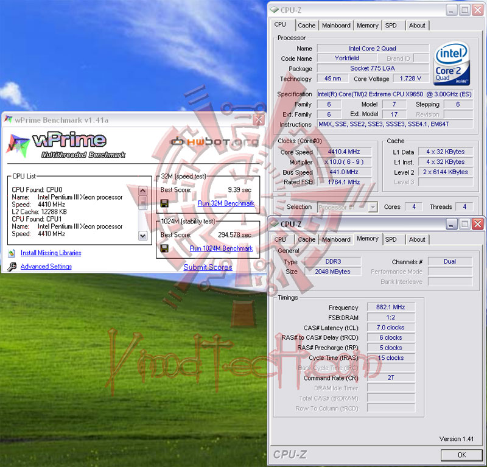Screen dimensions: 487x467
Task: Click CPU List scroll up arrow
Action: pyautogui.click(x=143, y=191)
